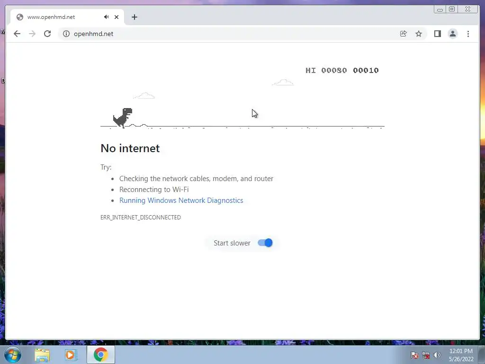Image resolution: width=485 pixels, height=364 pixels.
Task: Open the Chrome three-dot menu
Action: pos(468,34)
